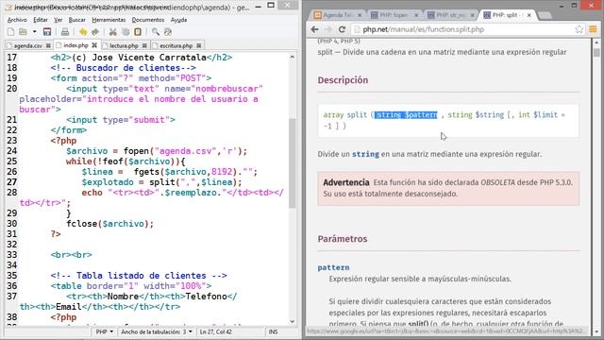Click the Chrome address bar URL
Image resolution: width=604 pixels, height=340 pixels.
coord(424,29)
